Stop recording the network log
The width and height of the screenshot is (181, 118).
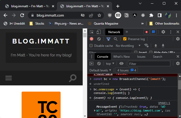[92, 39]
